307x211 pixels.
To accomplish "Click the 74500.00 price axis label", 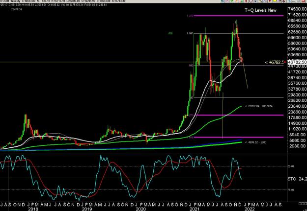I will coord(297,9).
